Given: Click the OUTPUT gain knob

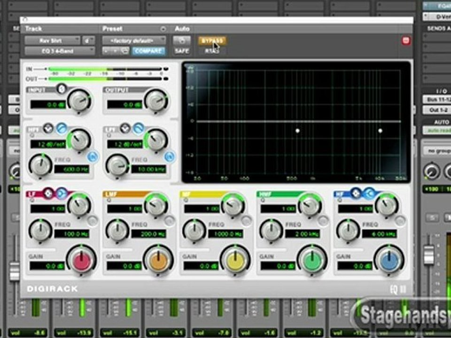Looking at the screenshot, I should (x=156, y=100).
